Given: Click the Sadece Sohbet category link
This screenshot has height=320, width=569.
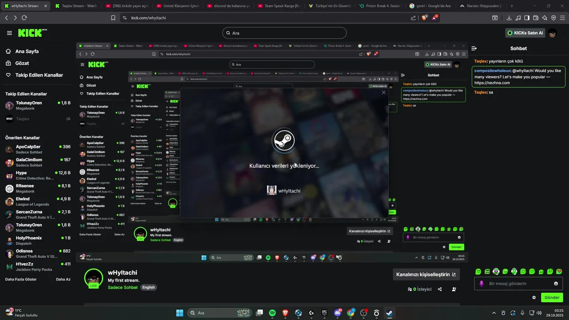Looking at the screenshot, I should 123,288.
